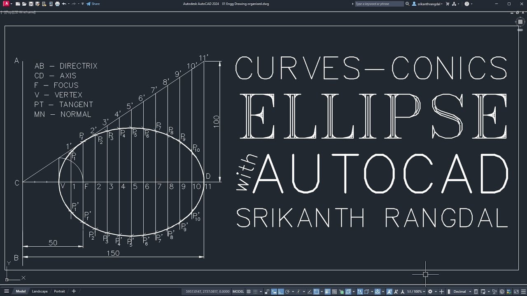This screenshot has height=296, width=527.
Task: Click the Clean Screen status icon
Action: tap(515, 291)
